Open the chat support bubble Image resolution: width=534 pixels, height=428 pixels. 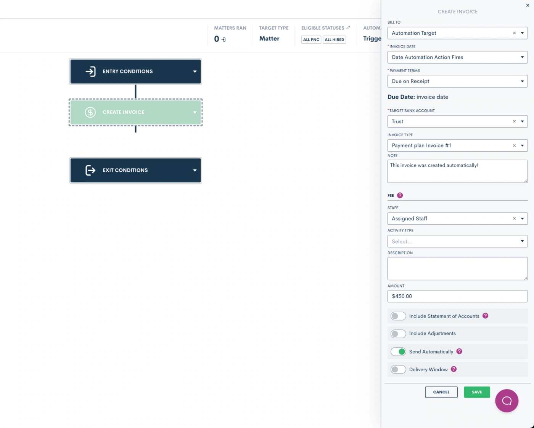pyautogui.click(x=507, y=401)
